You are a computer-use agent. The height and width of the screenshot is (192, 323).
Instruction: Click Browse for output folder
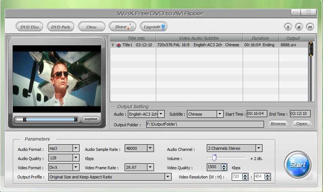tap(278, 123)
